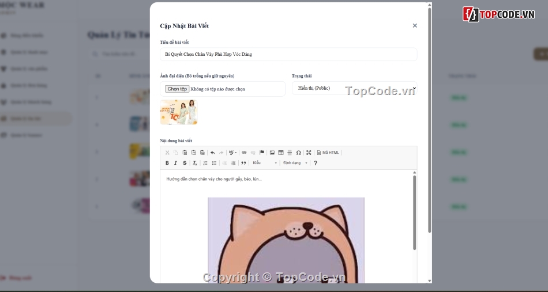548x292 pixels.
Task: Click the Decrease Indent icon
Action: tap(224, 163)
